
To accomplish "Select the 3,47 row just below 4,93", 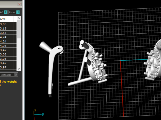I will (x=8, y=50).
